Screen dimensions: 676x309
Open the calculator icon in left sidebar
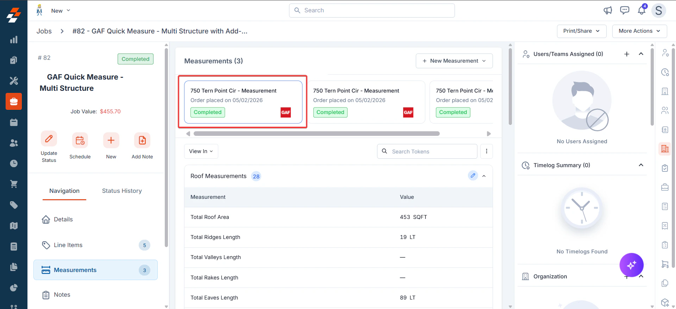(14, 246)
